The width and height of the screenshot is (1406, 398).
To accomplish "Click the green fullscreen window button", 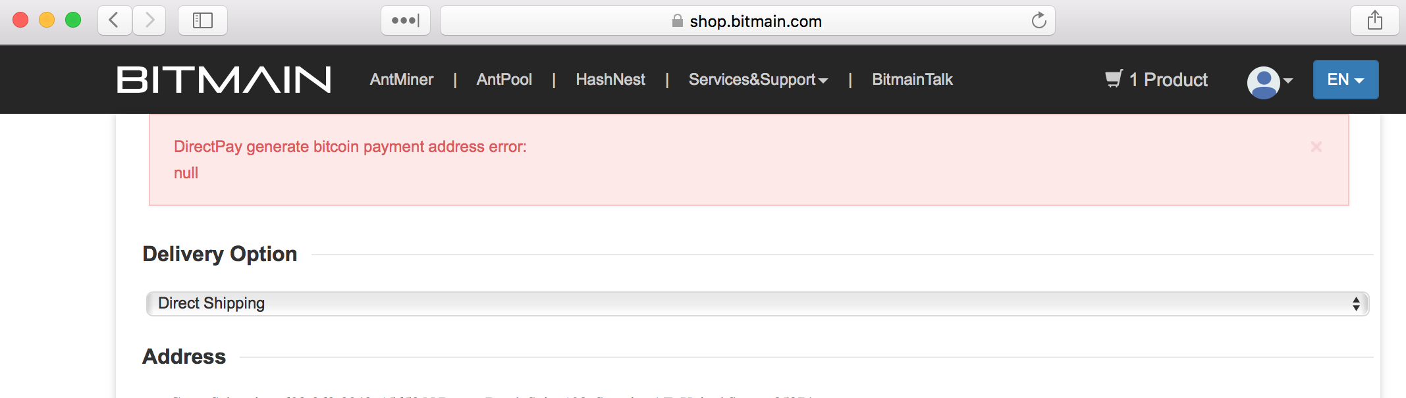I will pos(73,20).
